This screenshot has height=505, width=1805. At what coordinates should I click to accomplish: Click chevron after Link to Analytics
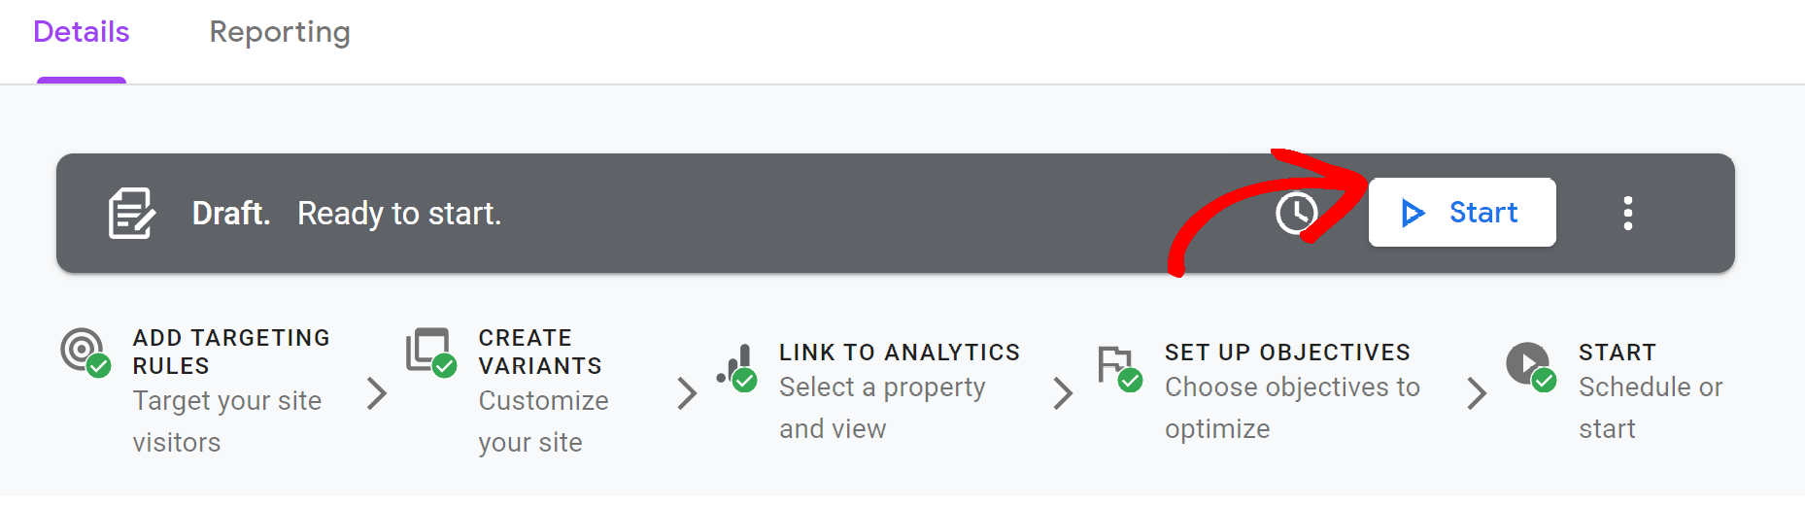click(1063, 393)
